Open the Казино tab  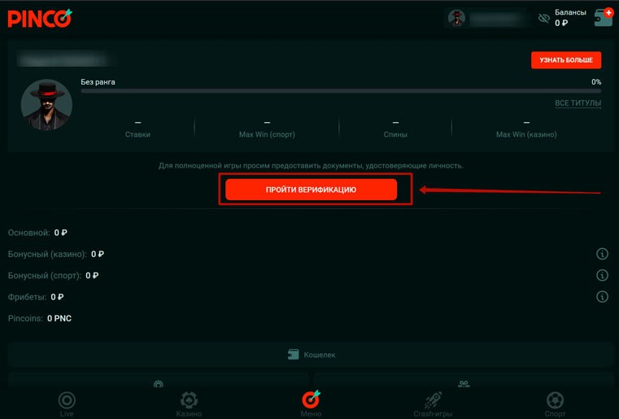click(x=189, y=404)
